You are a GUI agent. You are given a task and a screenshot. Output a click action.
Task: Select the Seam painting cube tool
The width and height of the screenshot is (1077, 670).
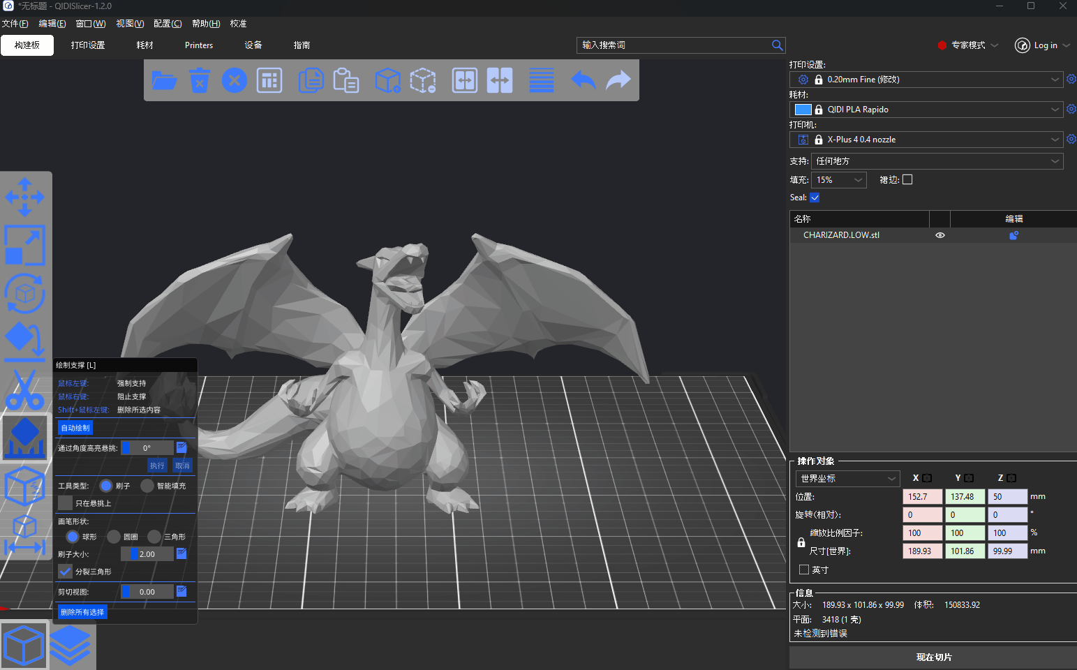coord(25,486)
